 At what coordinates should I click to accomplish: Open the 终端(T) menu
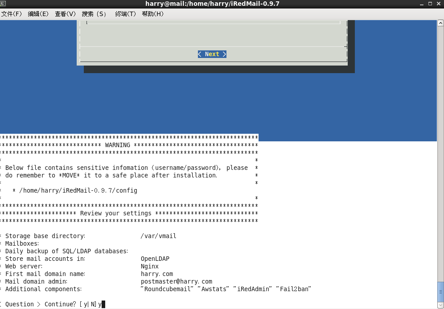point(125,14)
